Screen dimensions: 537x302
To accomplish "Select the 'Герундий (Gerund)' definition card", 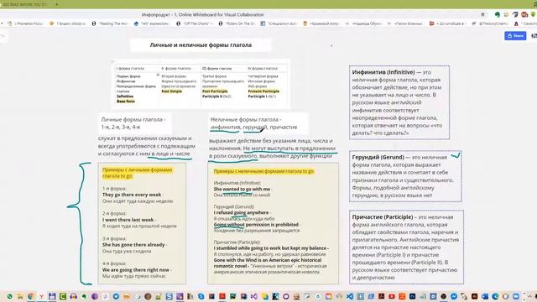I will (405, 176).
